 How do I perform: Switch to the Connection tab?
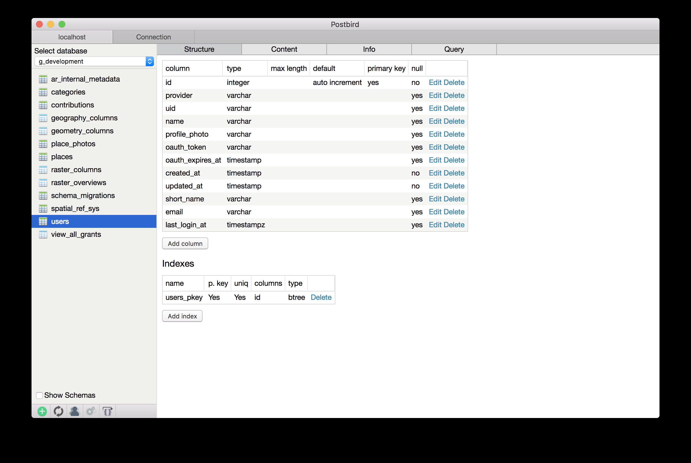pyautogui.click(x=153, y=37)
